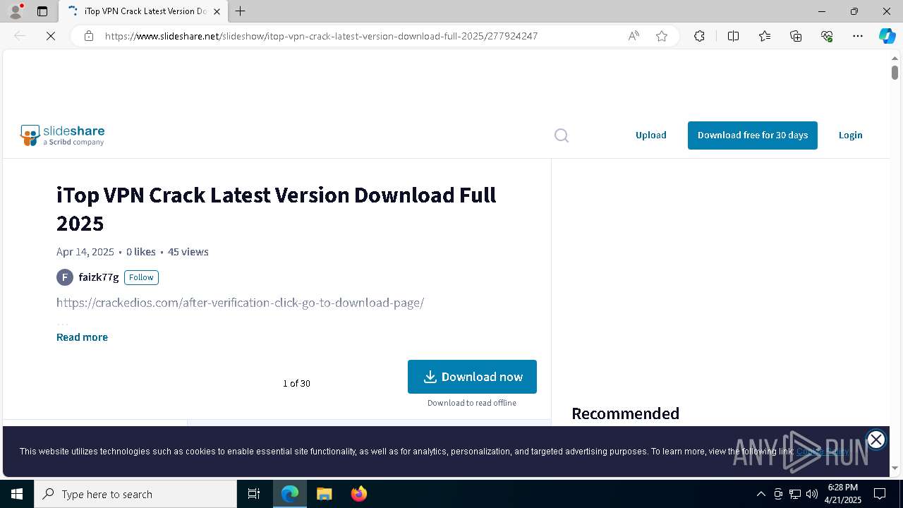This screenshot has height=508, width=903.
Task: Click the taskbar search box
Action: [135, 494]
